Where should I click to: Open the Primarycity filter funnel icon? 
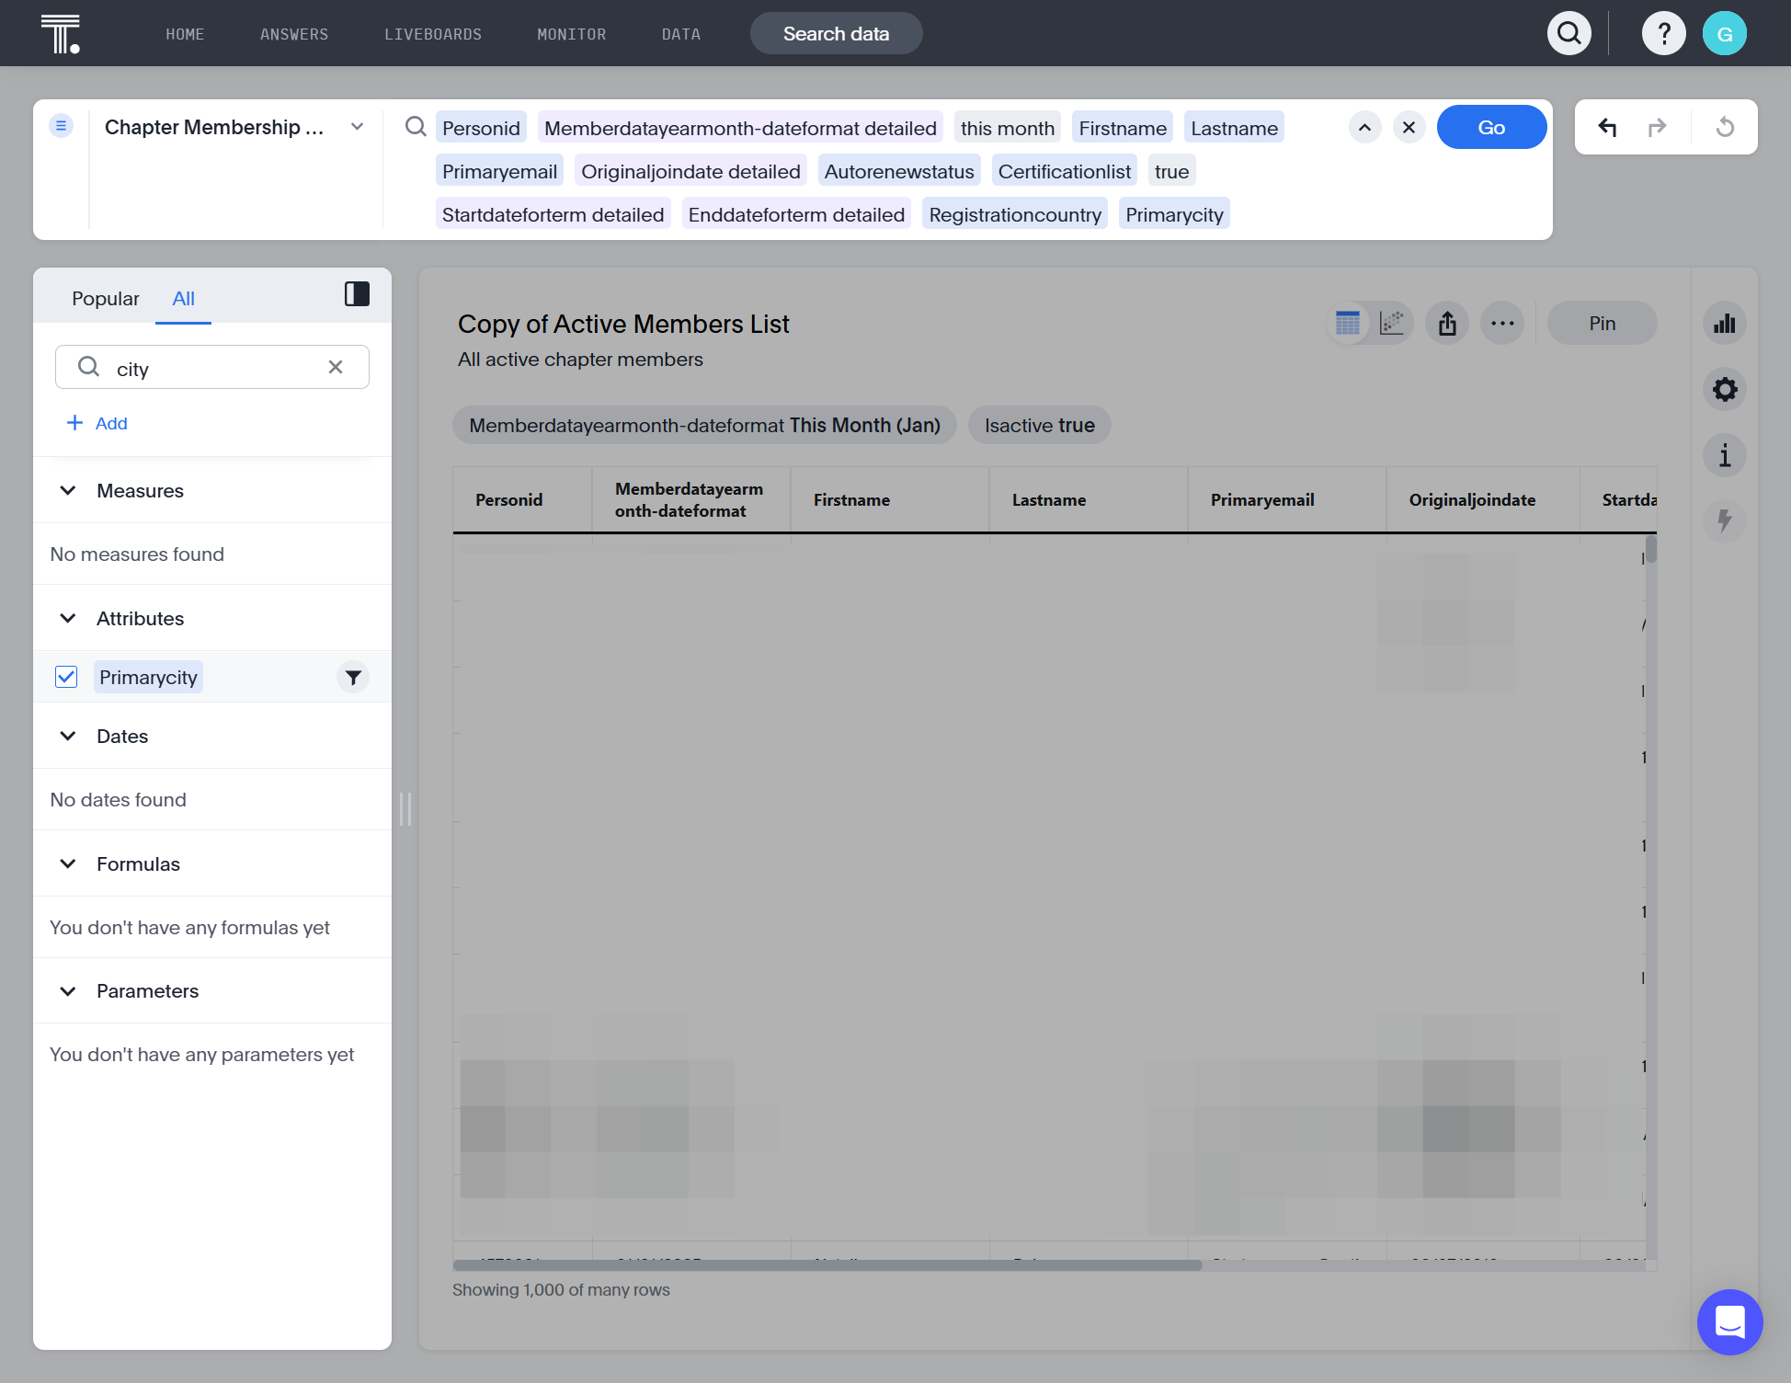353,678
